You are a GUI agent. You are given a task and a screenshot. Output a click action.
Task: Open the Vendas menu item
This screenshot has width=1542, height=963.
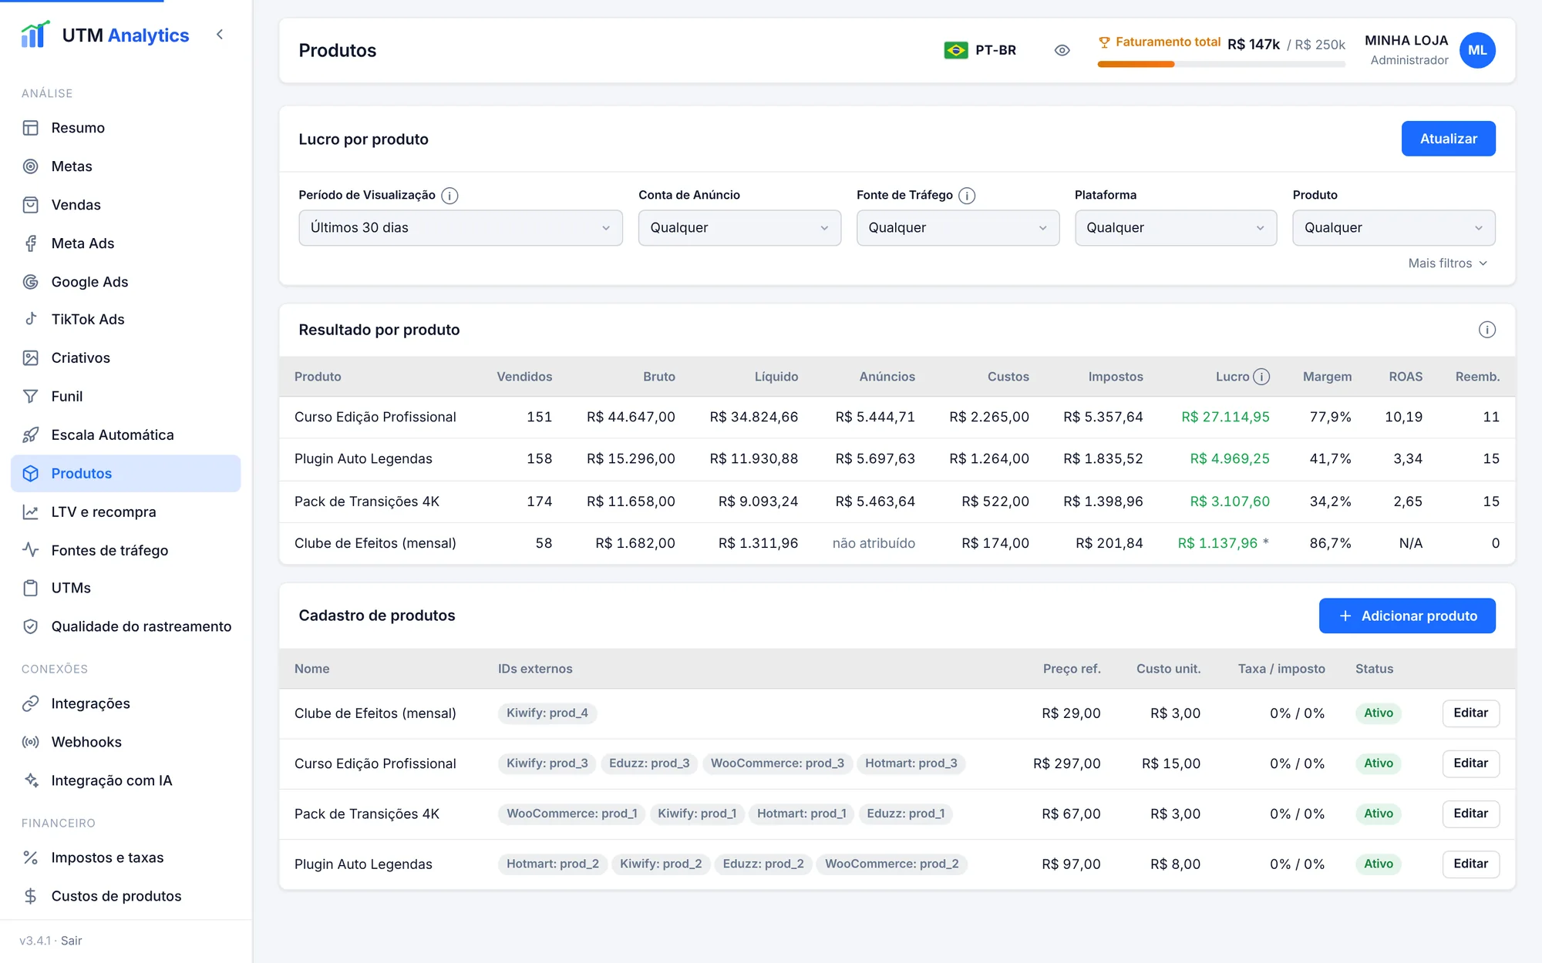click(x=126, y=205)
